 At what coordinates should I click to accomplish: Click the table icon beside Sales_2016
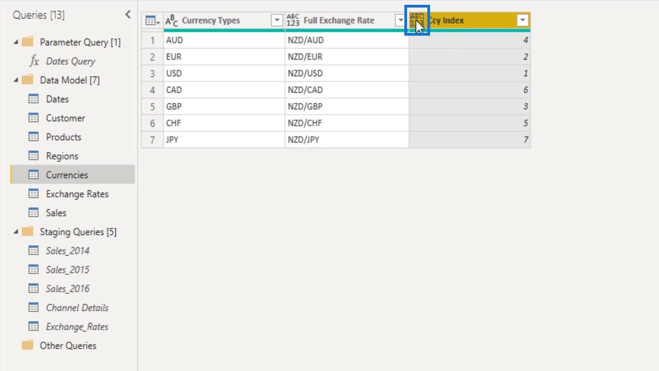coord(33,289)
